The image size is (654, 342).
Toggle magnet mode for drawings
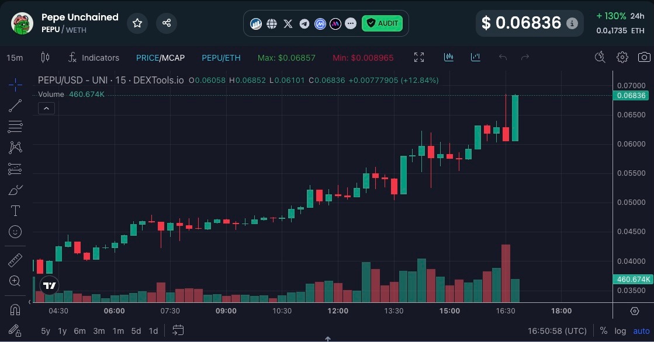[x=15, y=310]
